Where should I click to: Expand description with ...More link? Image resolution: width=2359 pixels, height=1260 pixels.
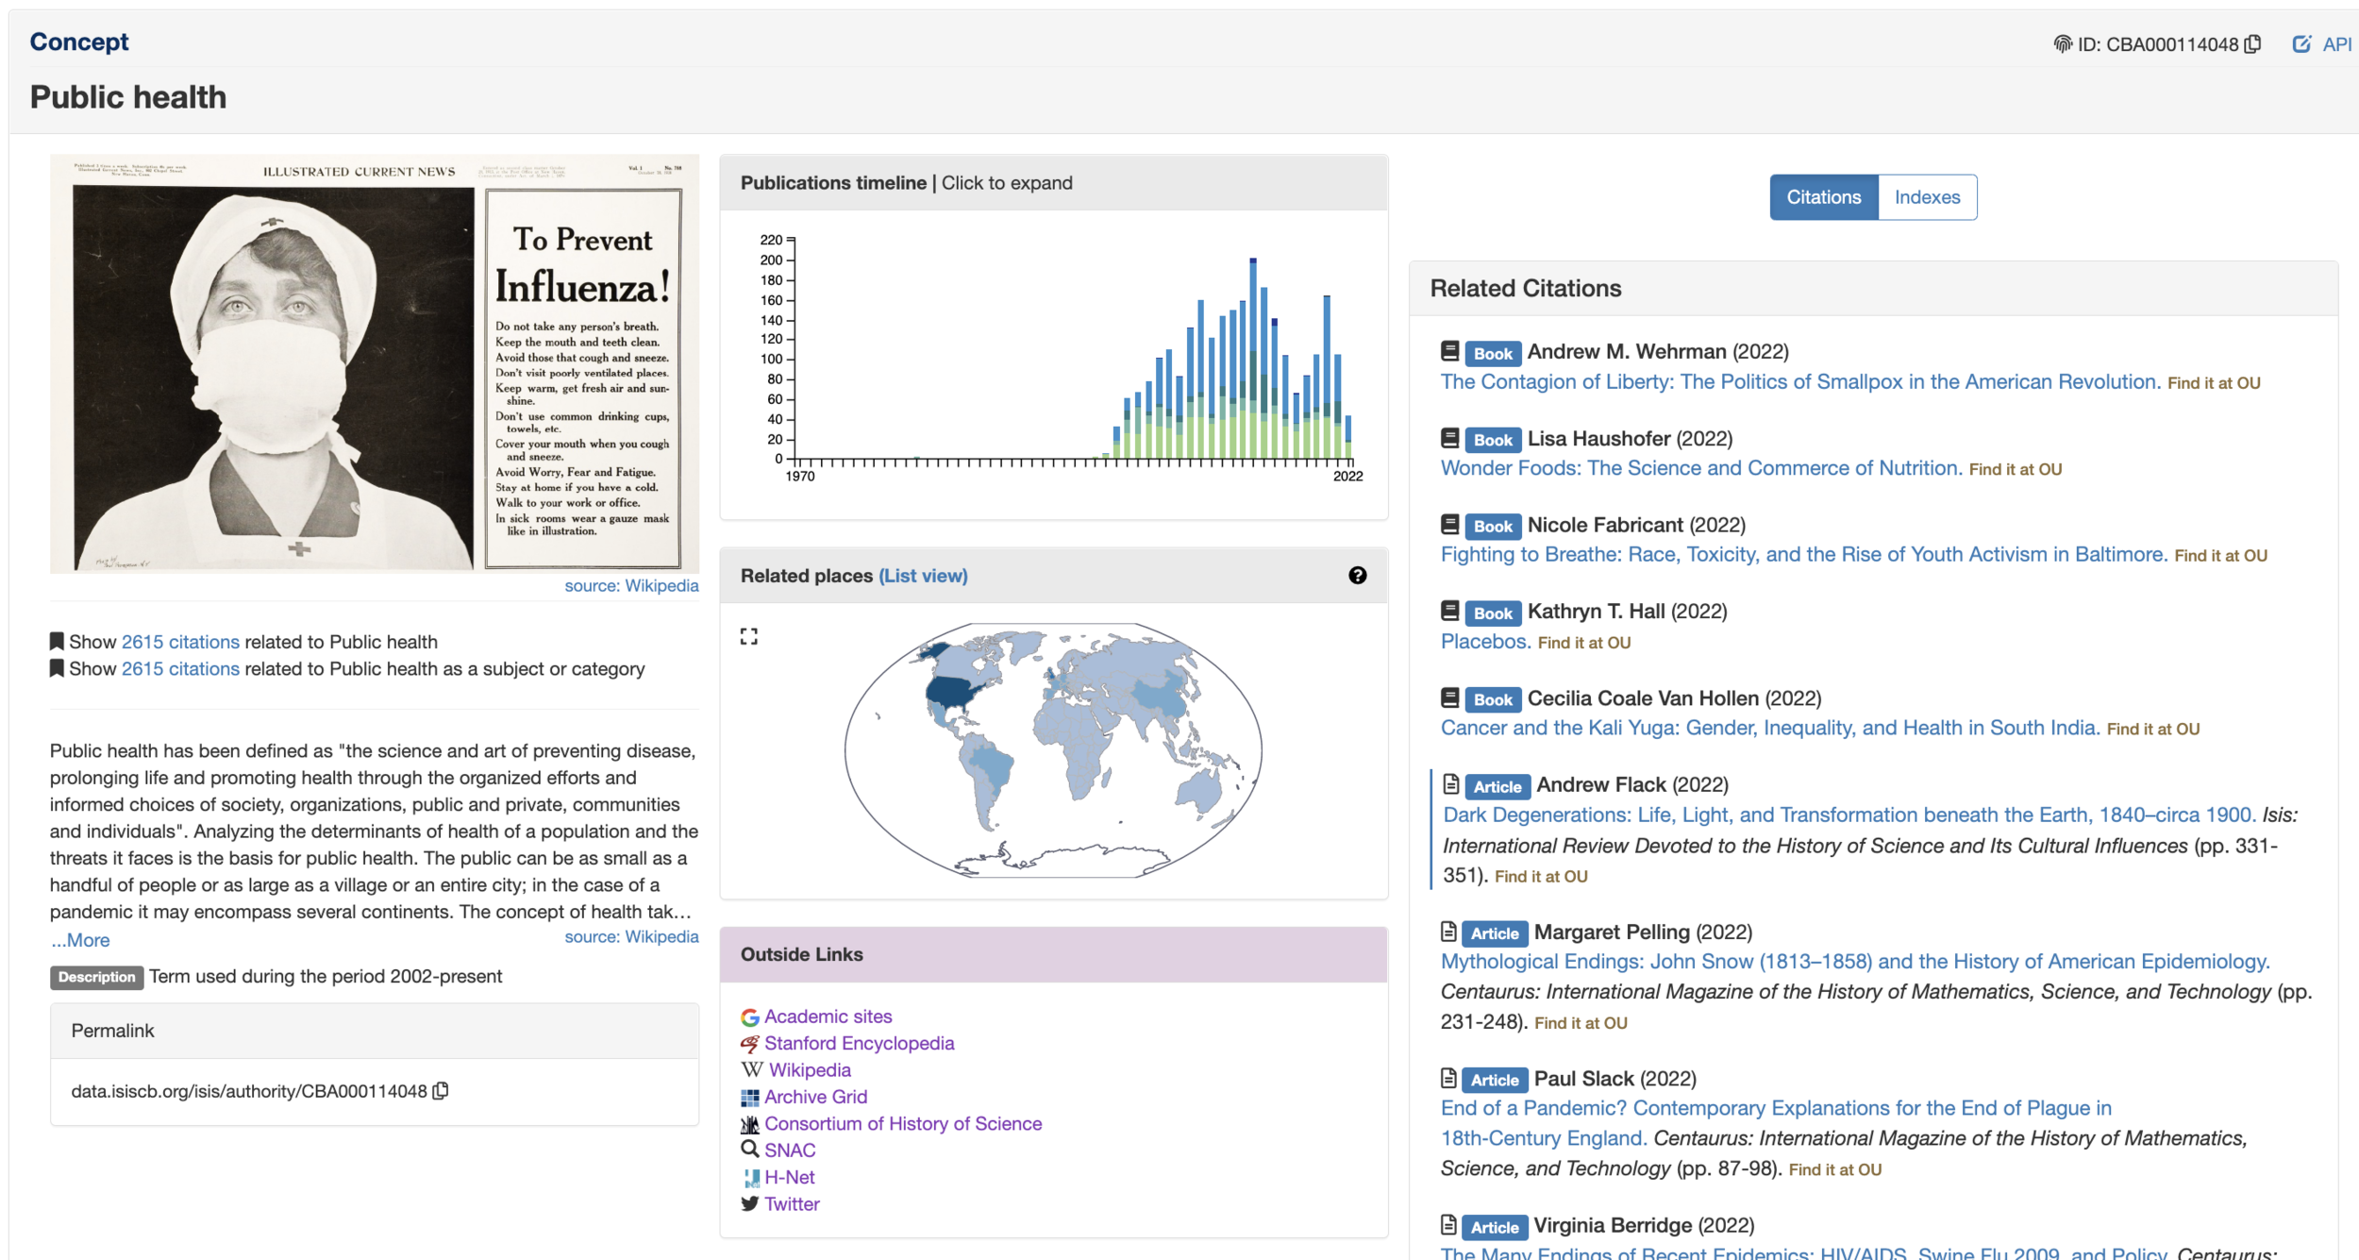point(81,940)
